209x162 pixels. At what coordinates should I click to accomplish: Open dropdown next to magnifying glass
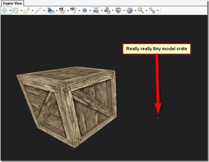point(146,10)
